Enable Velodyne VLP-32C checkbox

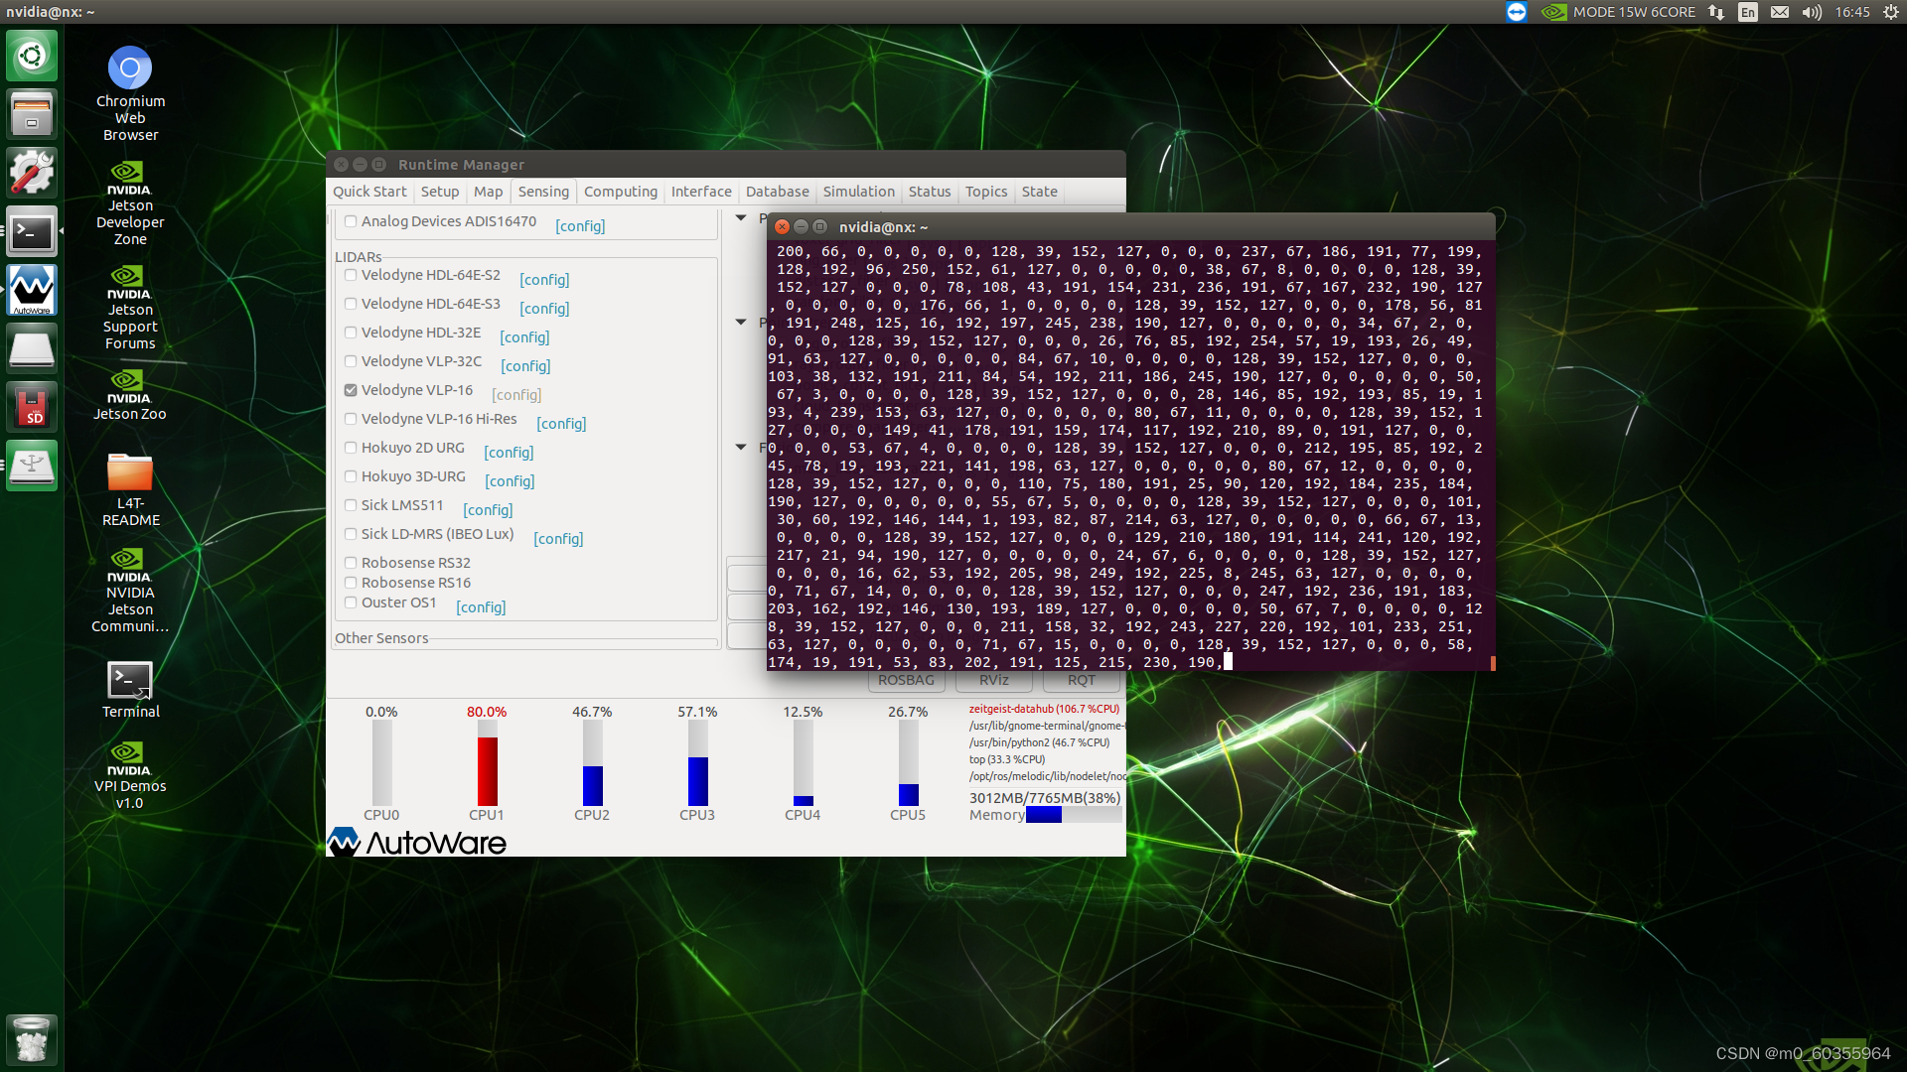351,361
